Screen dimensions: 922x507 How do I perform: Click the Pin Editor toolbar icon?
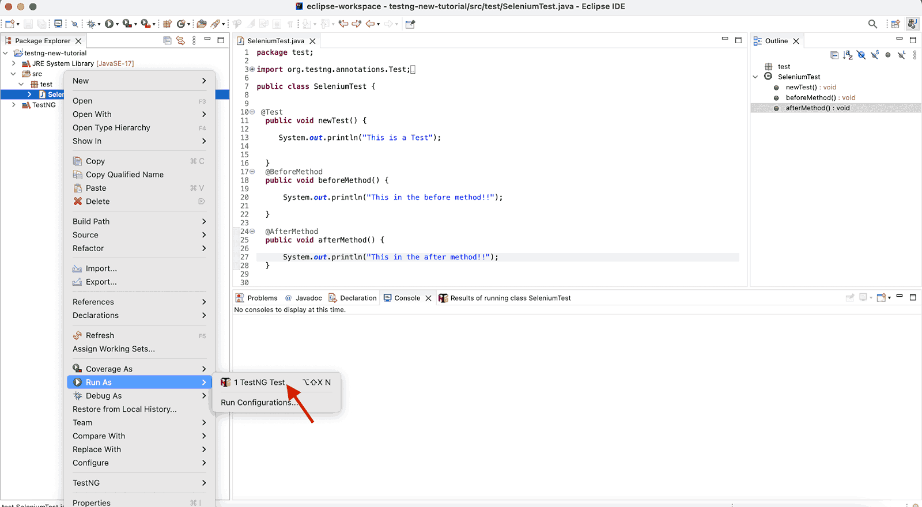[x=410, y=24]
